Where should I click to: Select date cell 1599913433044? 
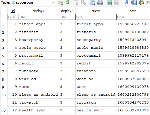pos(133,40)
